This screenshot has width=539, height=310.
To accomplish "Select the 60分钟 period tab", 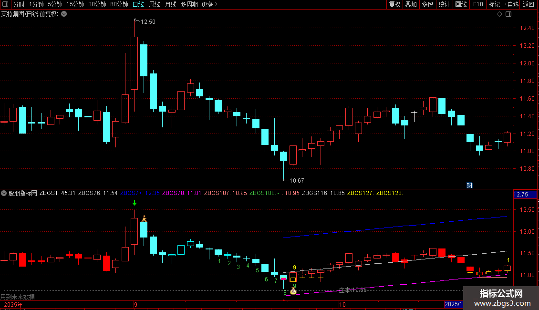I will [x=119, y=4].
